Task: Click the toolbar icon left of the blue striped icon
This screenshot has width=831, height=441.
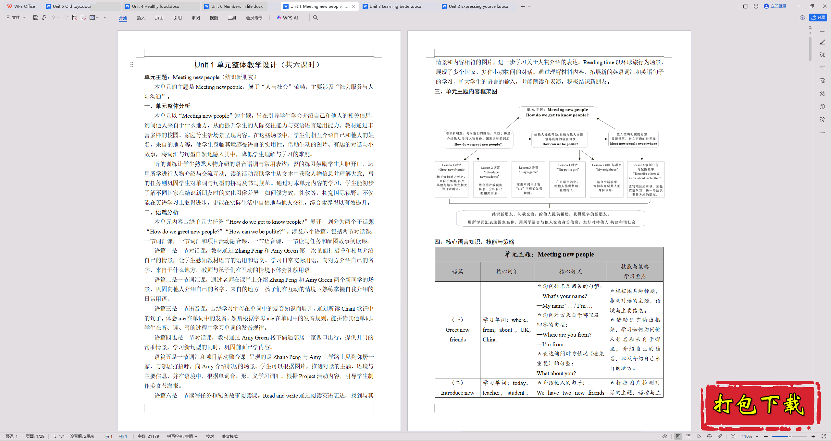Action: tap(83, 18)
